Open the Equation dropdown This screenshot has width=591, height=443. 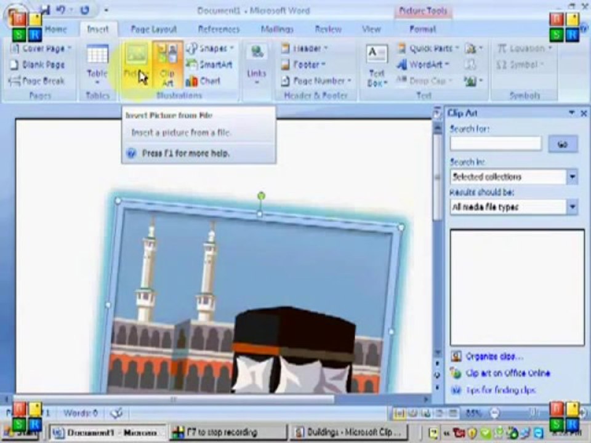click(x=525, y=49)
